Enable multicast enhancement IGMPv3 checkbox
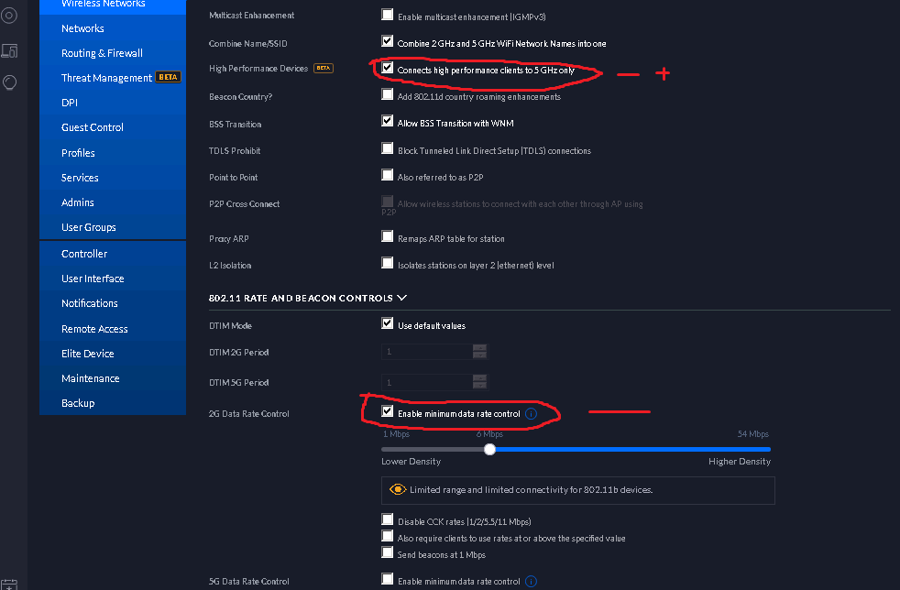 388,15
